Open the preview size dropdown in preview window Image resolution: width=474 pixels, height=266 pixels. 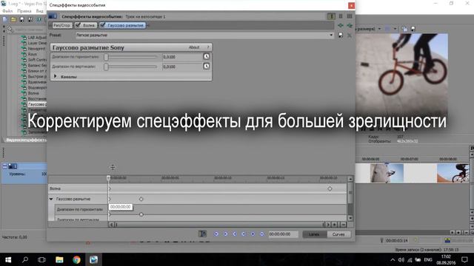click(380, 29)
